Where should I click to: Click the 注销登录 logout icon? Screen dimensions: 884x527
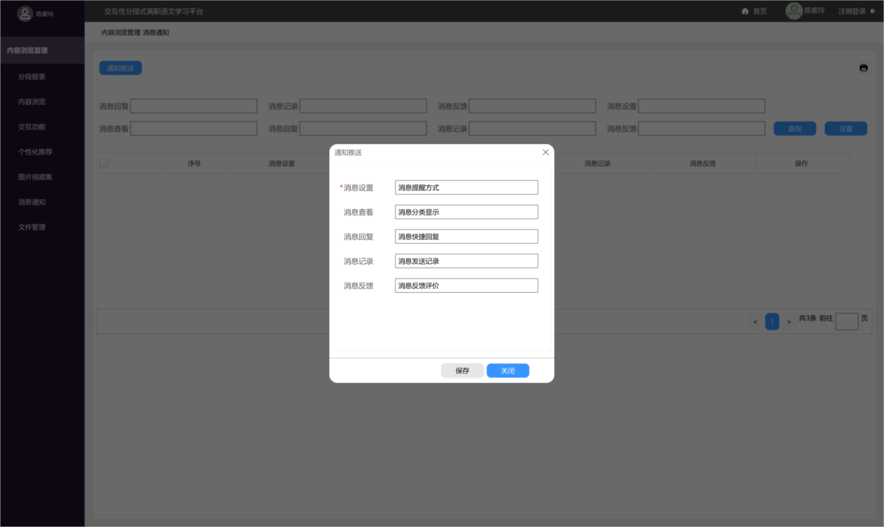(x=873, y=11)
